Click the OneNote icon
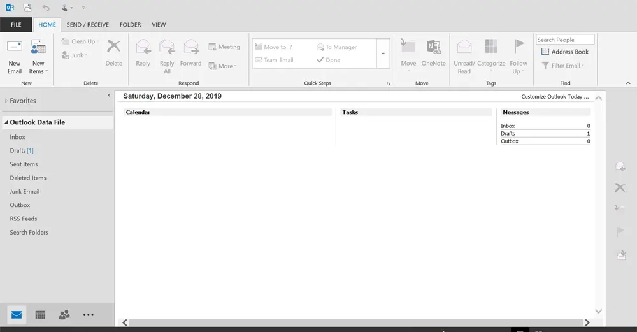This screenshot has width=637, height=332. click(433, 47)
